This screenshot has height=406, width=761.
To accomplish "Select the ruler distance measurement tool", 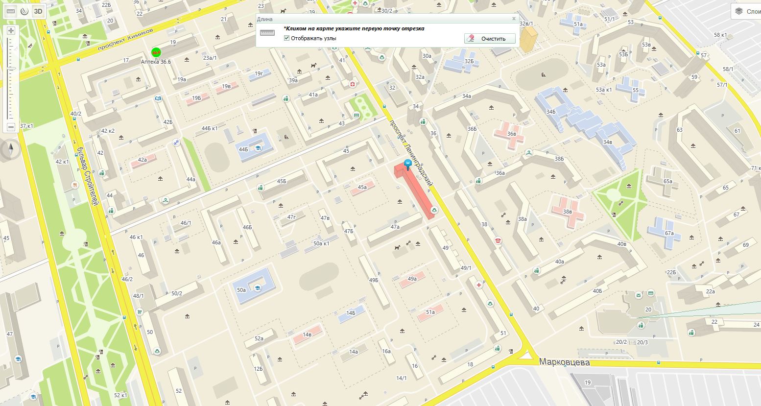I will coord(11,11).
